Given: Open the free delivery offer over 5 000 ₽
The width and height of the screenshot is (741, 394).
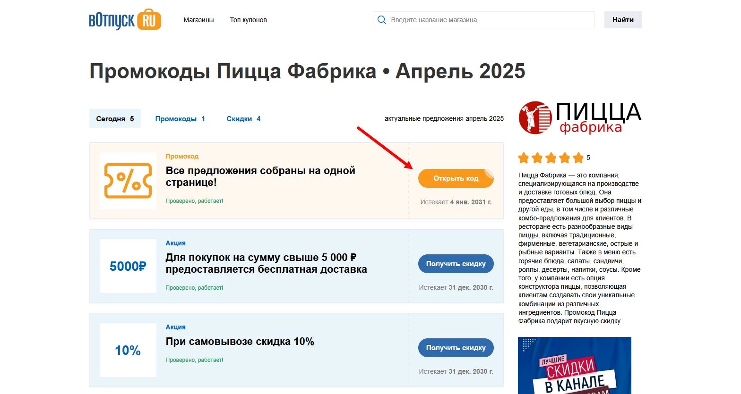Looking at the screenshot, I should click(266, 263).
